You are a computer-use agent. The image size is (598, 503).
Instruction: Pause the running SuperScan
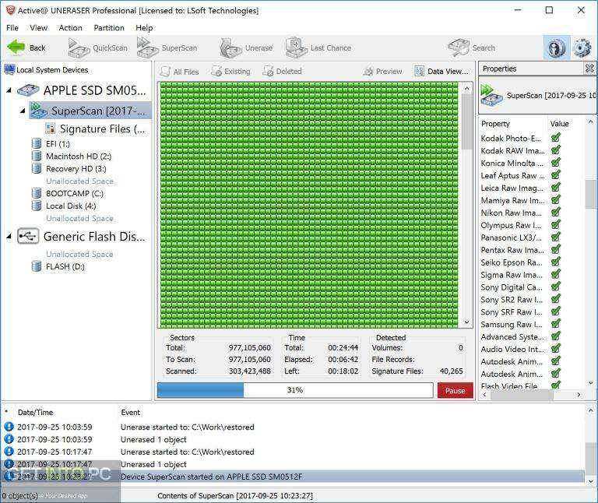tap(455, 391)
